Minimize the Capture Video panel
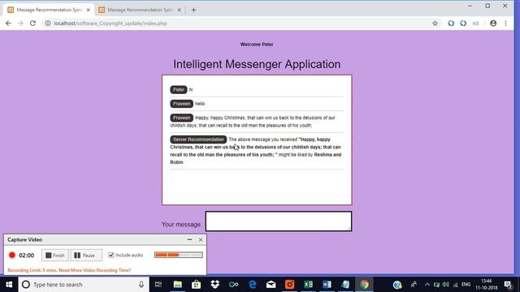Viewport: 520px width, 292px height. point(189,239)
